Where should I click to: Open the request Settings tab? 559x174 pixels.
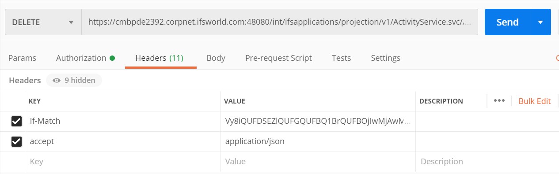pyautogui.click(x=385, y=58)
